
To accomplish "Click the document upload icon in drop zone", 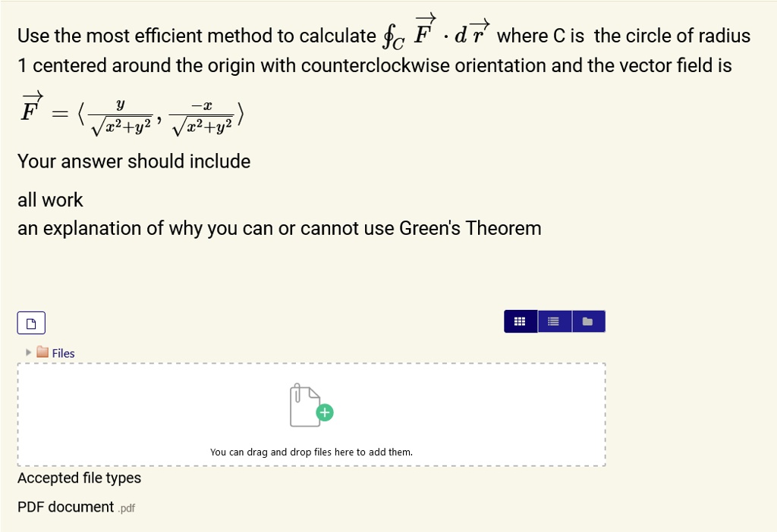I will [306, 405].
